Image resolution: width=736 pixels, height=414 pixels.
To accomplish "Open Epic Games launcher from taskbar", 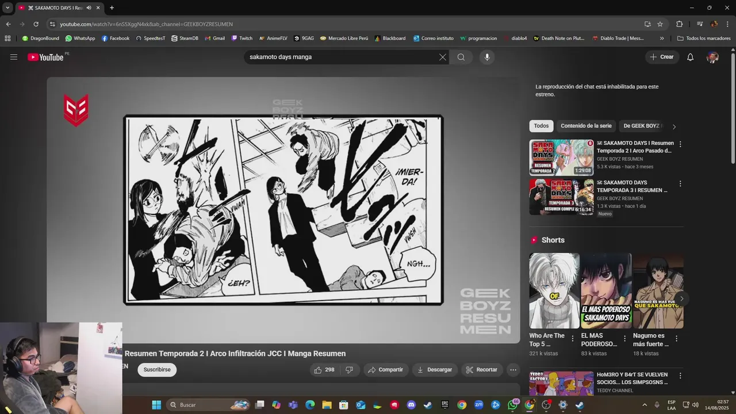I will 445,405.
